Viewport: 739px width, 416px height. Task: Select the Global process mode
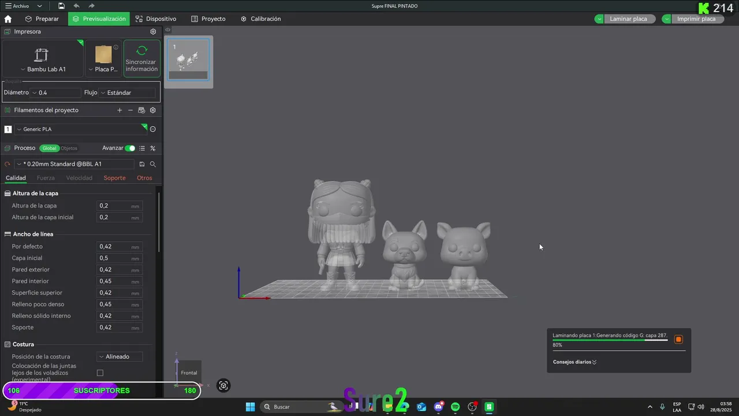click(49, 148)
